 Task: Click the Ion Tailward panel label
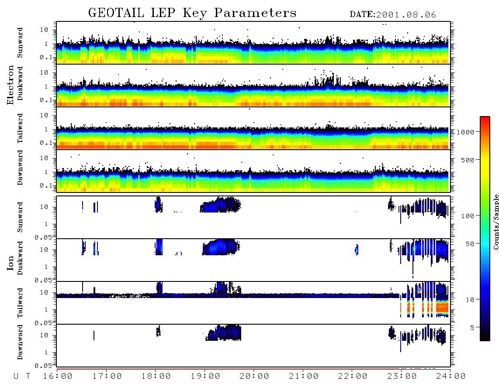point(20,303)
